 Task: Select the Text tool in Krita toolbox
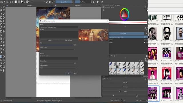click(x=4, y=7)
